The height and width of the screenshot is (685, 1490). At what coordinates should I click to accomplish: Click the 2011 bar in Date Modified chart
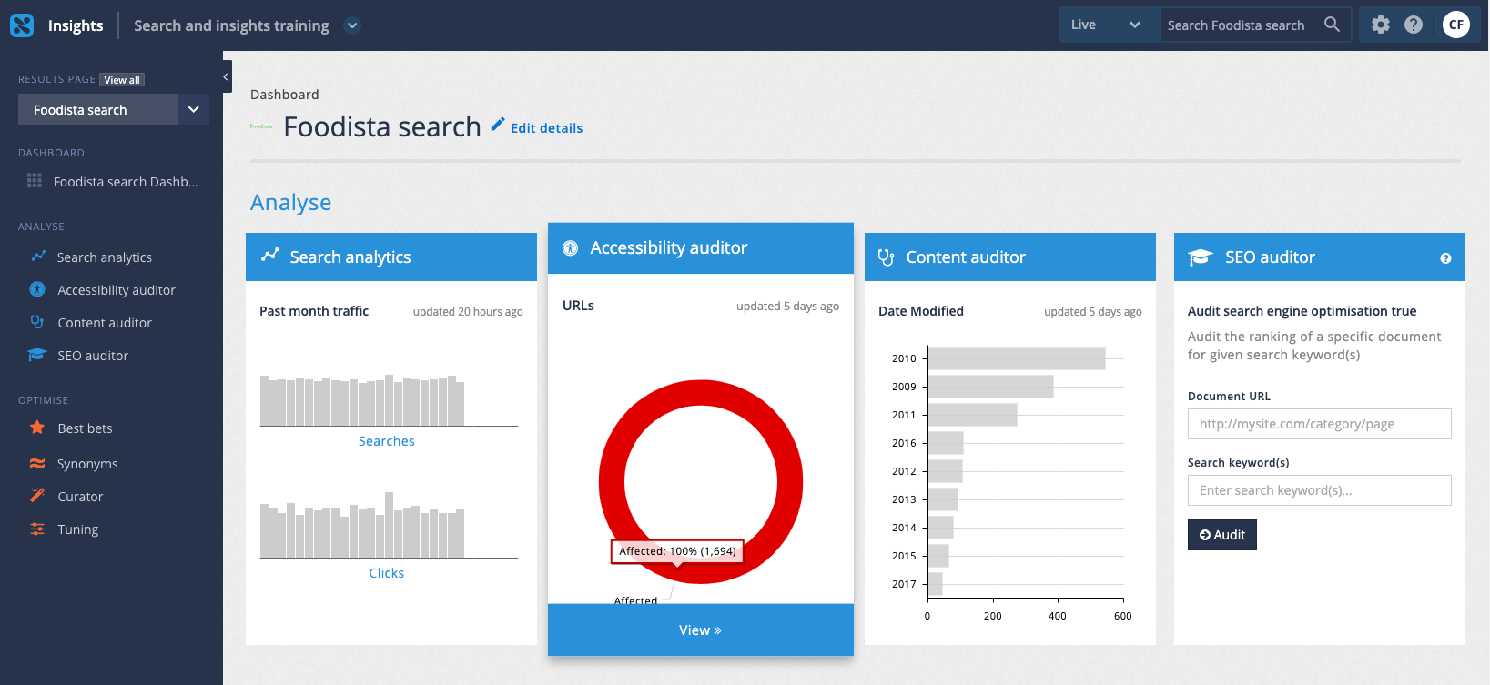pyautogui.click(x=972, y=415)
